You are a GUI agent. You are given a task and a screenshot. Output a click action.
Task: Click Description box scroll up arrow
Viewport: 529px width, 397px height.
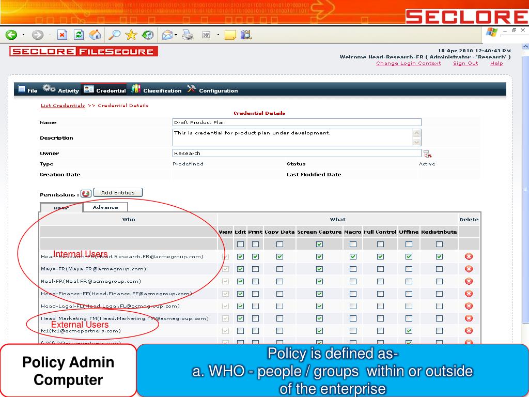417,133
